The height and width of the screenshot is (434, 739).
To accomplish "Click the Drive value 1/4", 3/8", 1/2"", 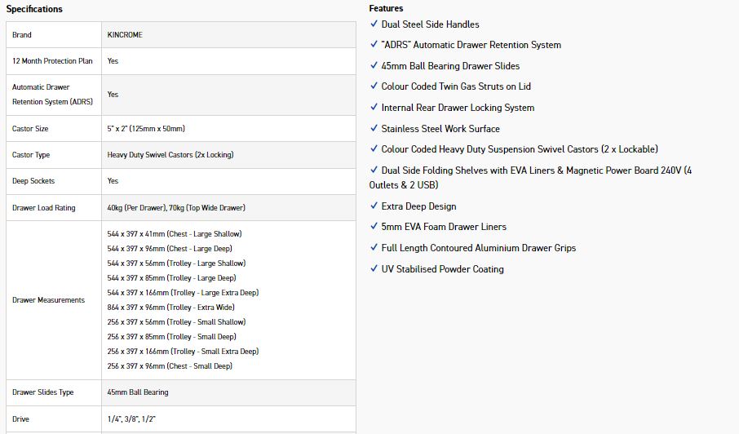I will 131,419.
